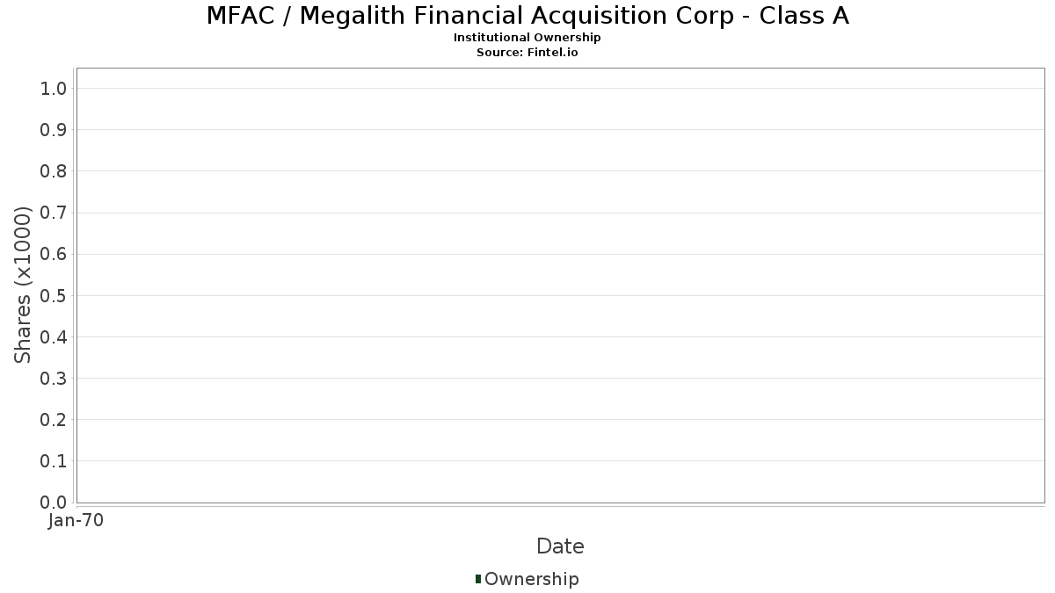Click the 0.2 y-axis tick label
The width and height of the screenshot is (1055, 593).
tap(54, 420)
